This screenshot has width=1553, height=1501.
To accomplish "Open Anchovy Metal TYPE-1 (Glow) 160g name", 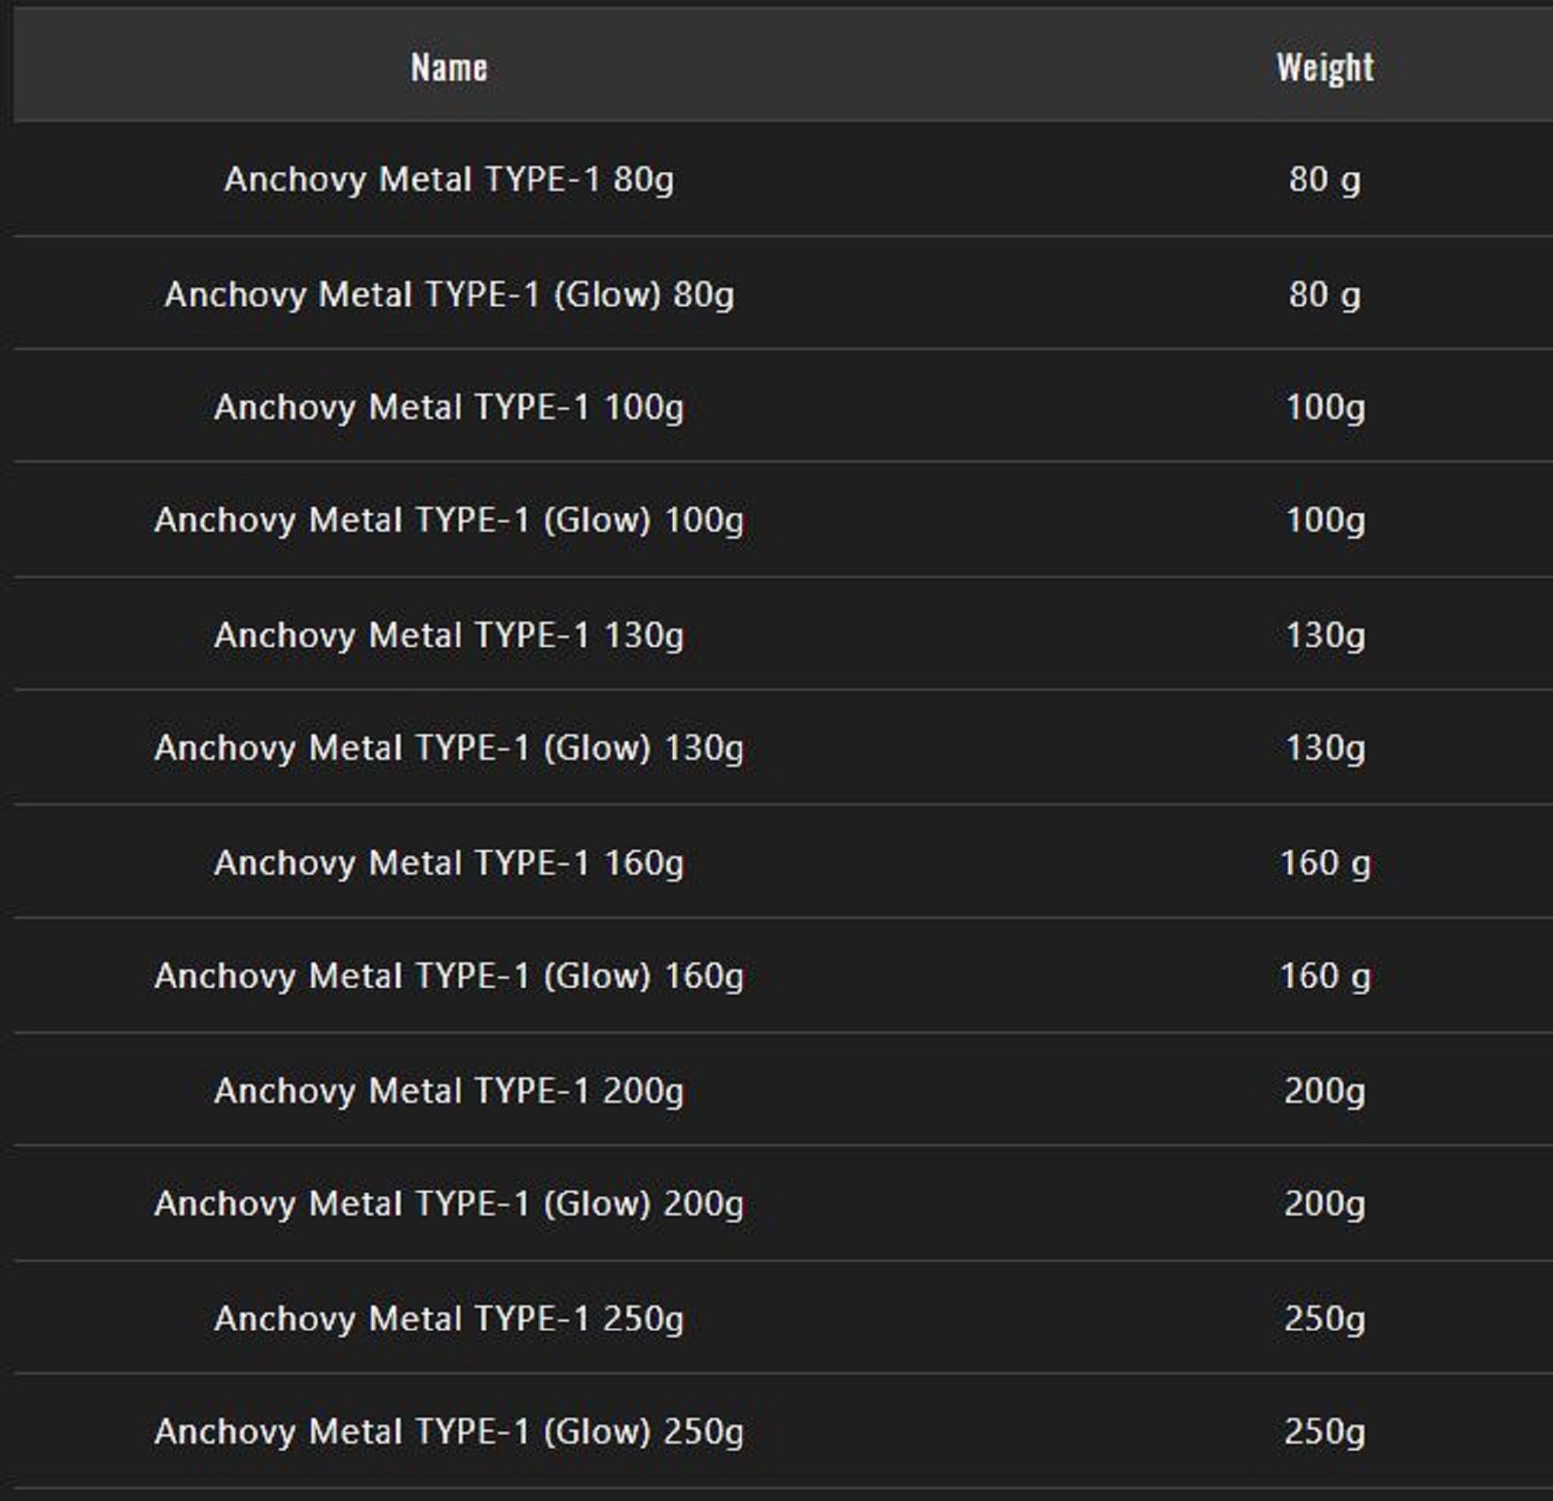I will click(449, 976).
